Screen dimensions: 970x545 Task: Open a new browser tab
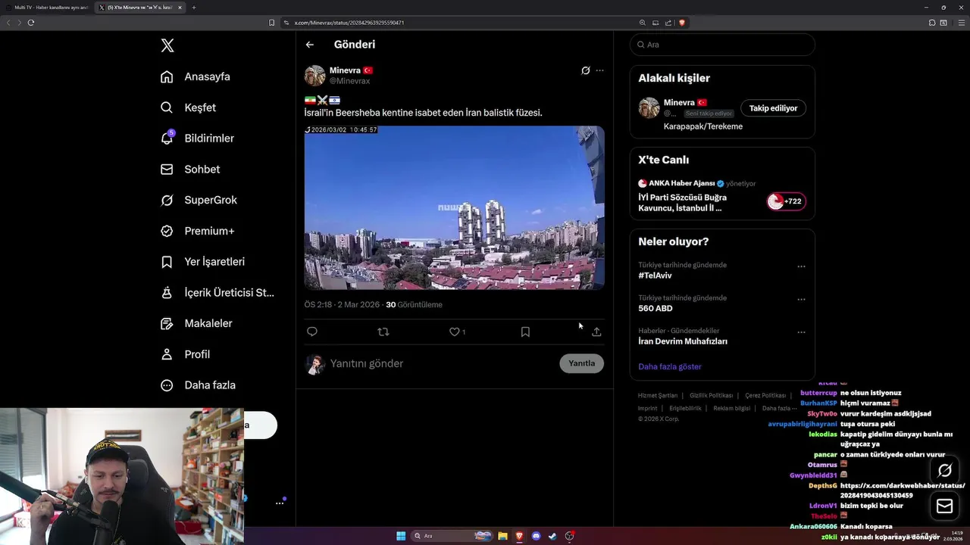(194, 8)
